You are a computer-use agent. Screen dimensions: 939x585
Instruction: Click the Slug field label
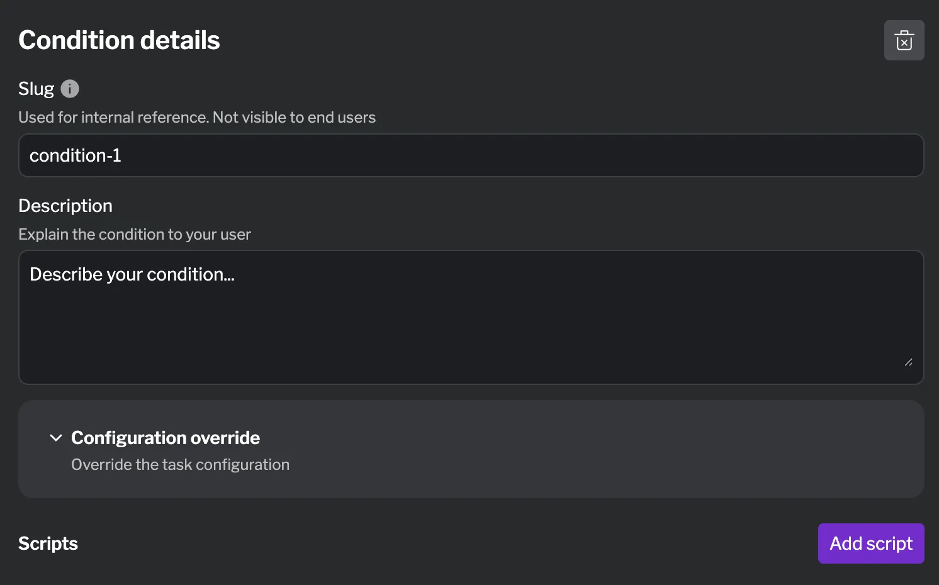(x=36, y=89)
